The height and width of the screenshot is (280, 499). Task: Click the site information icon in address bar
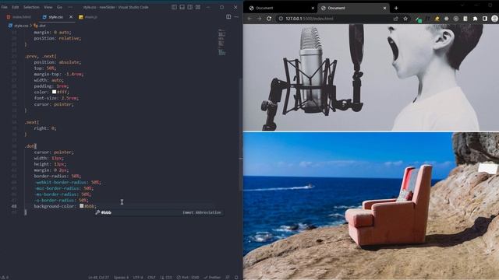click(x=281, y=19)
